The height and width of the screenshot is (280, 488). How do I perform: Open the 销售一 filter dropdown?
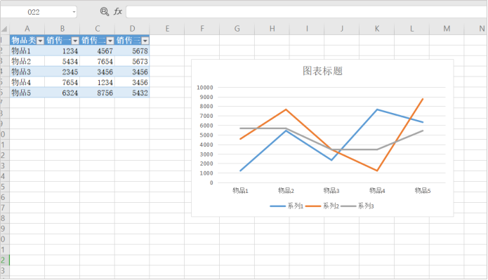tap(75, 41)
